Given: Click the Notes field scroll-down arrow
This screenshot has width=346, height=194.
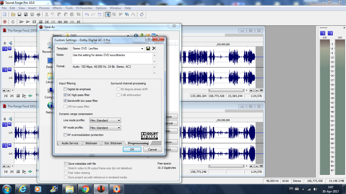Looking at the screenshot, I should pyautogui.click(x=155, y=62).
